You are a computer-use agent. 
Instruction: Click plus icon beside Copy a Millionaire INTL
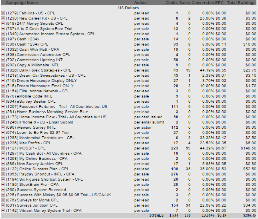coord(3,65)
